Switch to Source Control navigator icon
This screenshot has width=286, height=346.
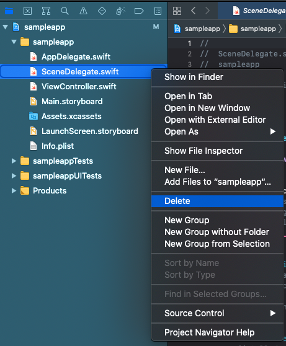click(27, 11)
